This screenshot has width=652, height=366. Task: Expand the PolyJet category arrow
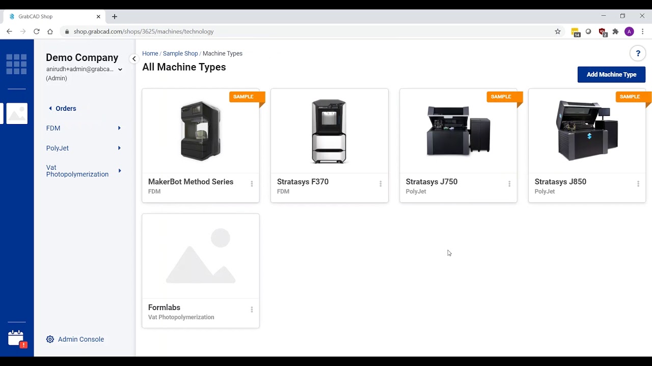(x=119, y=148)
